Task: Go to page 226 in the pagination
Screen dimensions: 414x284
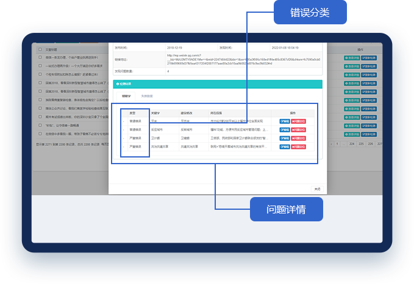Action: point(371,144)
